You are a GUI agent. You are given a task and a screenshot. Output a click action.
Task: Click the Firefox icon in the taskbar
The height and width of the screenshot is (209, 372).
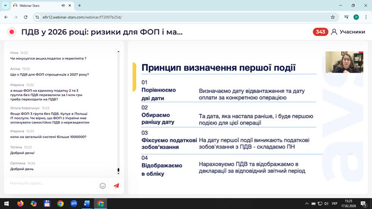[x=20, y=204]
